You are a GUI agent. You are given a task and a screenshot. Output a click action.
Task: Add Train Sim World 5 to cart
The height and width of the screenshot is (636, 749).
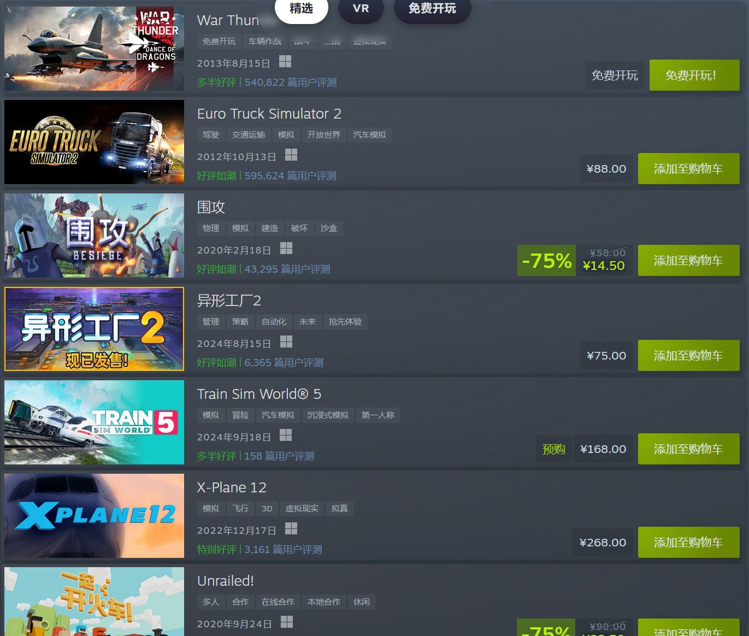pyautogui.click(x=689, y=449)
